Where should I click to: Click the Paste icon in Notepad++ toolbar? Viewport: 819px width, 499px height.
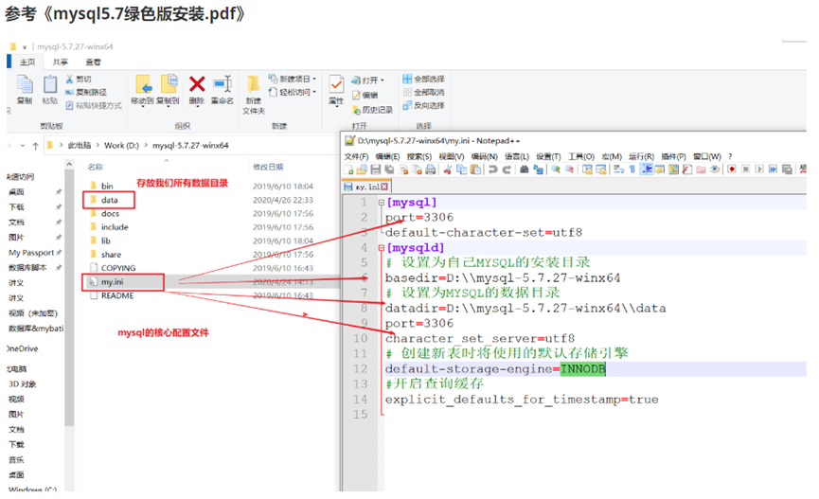(476, 169)
